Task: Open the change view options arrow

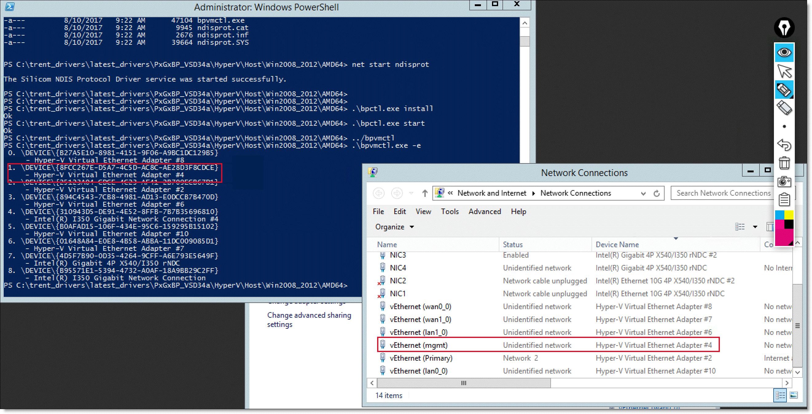Action: [x=755, y=227]
